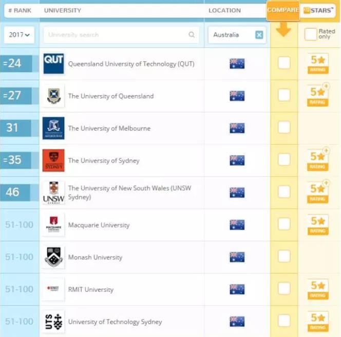Focus the University search field
Screen dimensions: 341x337
[121, 35]
